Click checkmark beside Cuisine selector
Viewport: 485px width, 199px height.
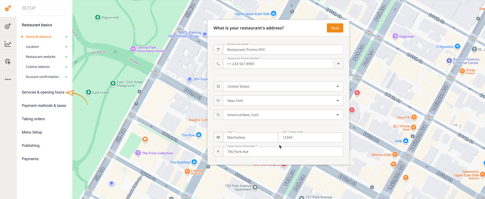click(x=66, y=67)
